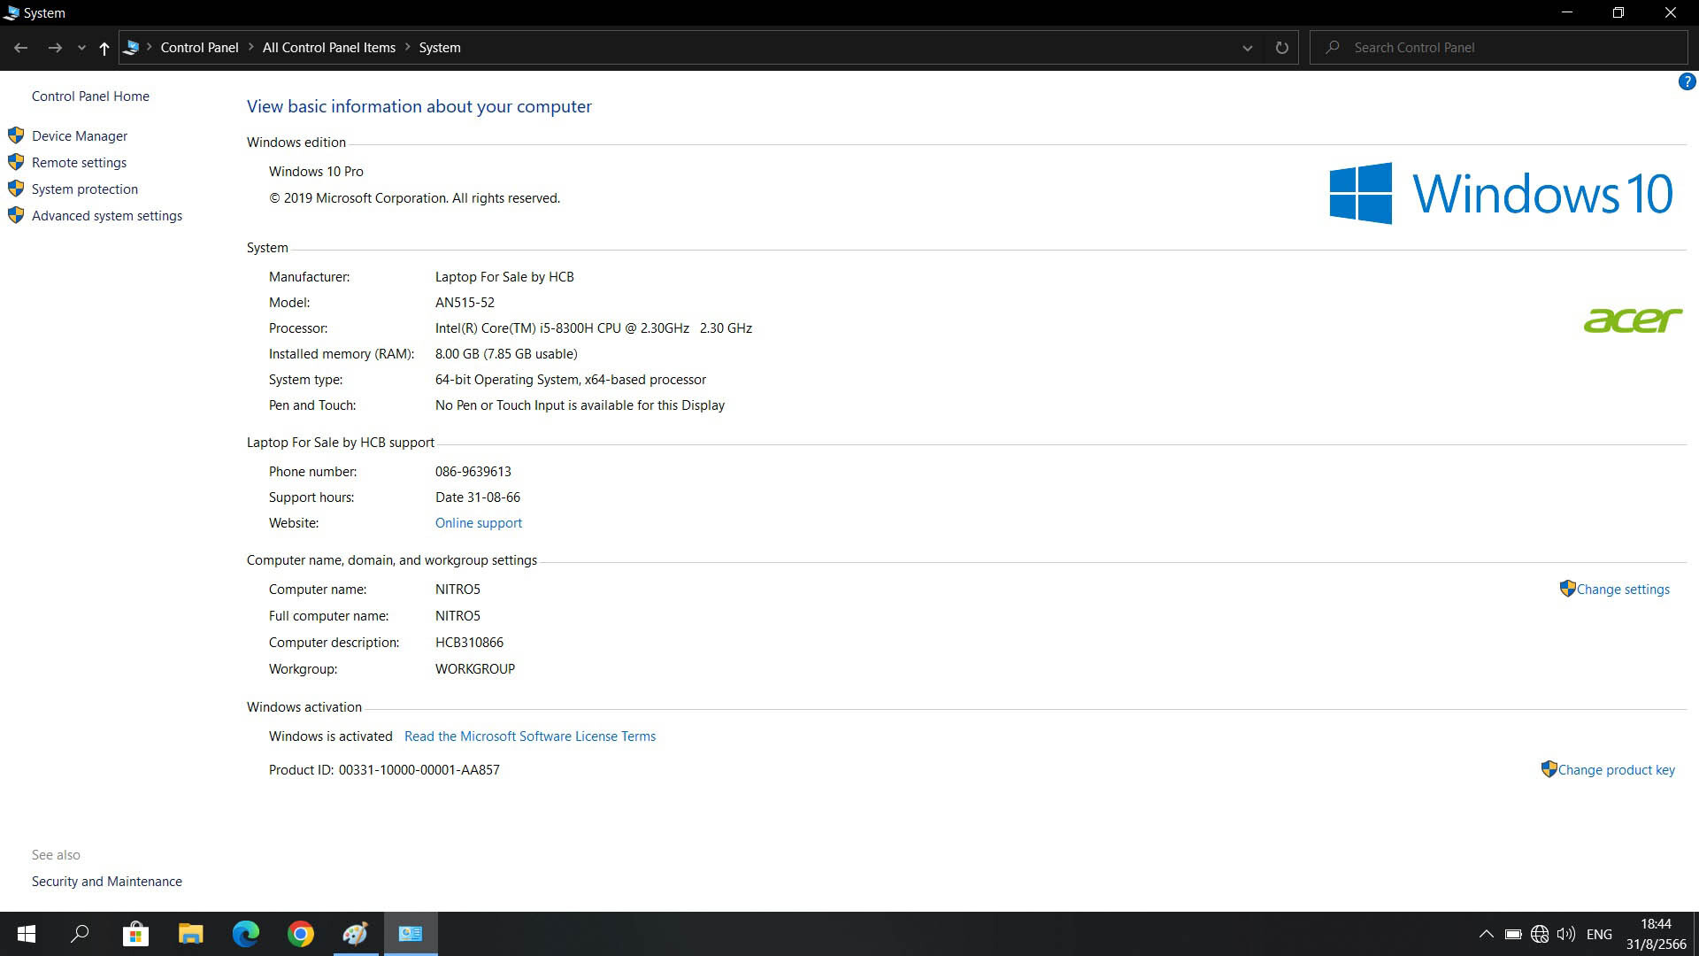The image size is (1699, 956).
Task: Expand chevron after All Control Panel Items
Action: [x=408, y=47]
